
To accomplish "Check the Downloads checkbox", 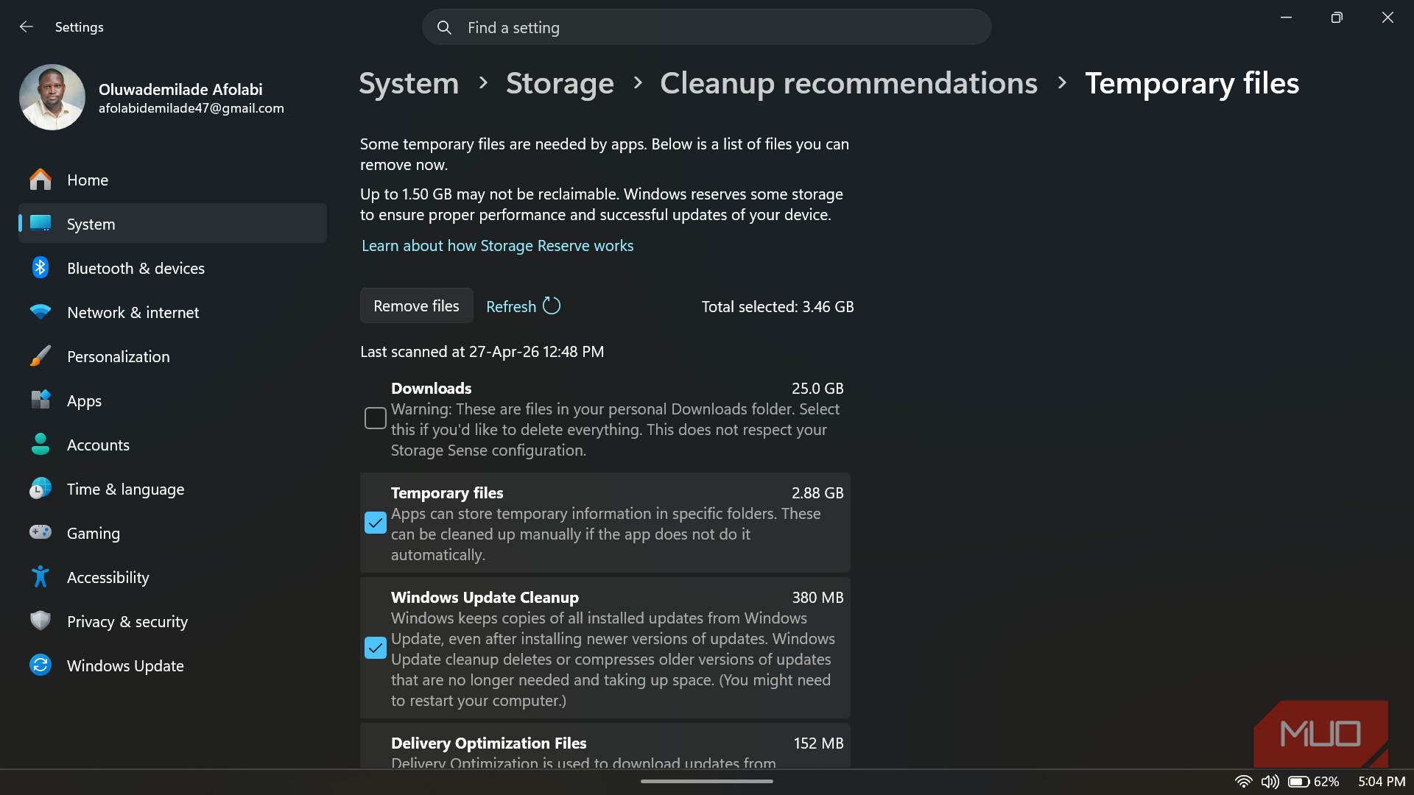I will click(376, 418).
